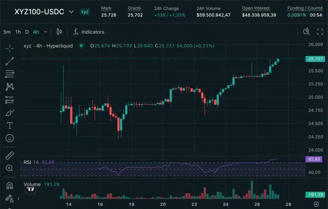Open the lightning quick search tool
This screenshot has height=209, width=328.
[x=306, y=32]
